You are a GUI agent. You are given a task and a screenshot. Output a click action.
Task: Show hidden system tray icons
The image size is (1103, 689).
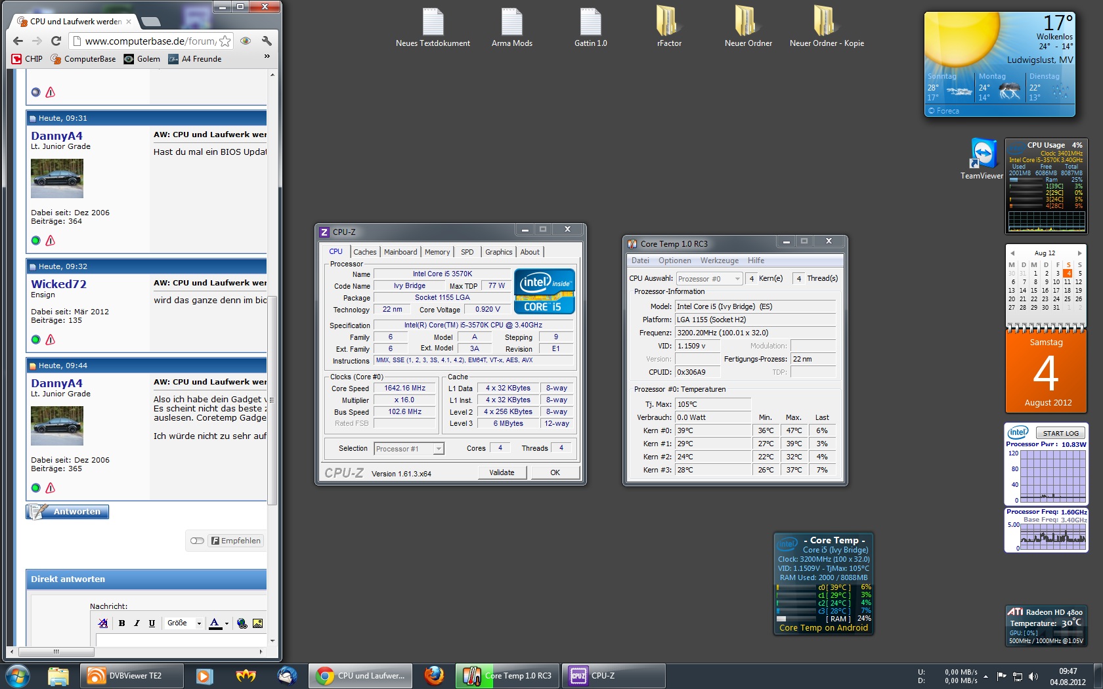pos(985,677)
